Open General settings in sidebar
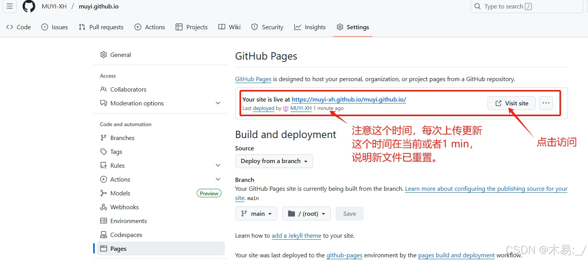The image size is (588, 260). click(161, 55)
